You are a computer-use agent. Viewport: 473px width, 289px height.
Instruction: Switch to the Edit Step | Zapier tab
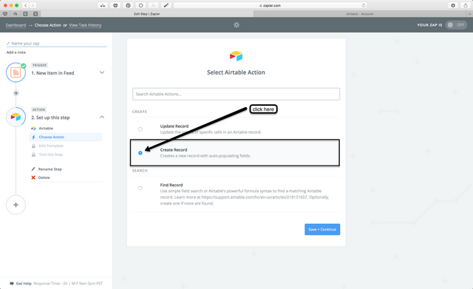147,14
